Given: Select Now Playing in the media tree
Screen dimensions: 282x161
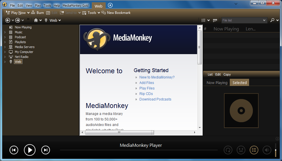Looking at the screenshot, I should click(x=23, y=27).
